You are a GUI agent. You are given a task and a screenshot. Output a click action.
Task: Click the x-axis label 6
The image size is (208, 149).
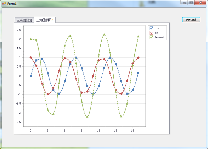click(64, 130)
